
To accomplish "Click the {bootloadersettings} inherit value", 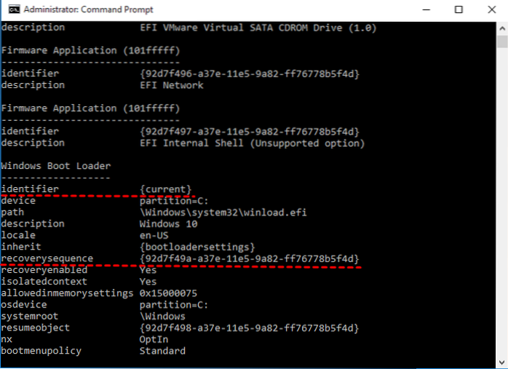I will point(197,247).
